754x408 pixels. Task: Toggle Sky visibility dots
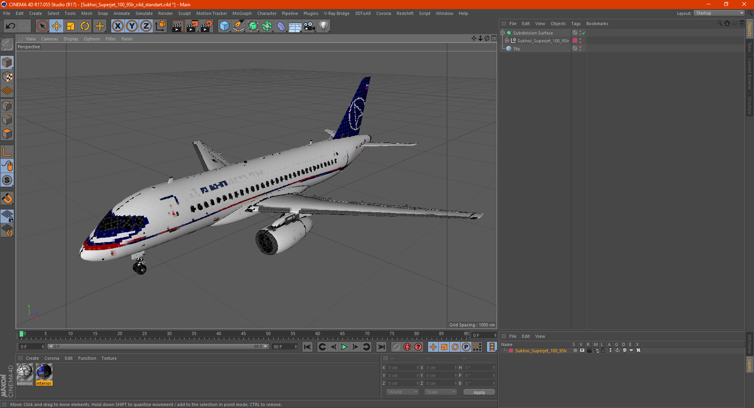pos(580,49)
